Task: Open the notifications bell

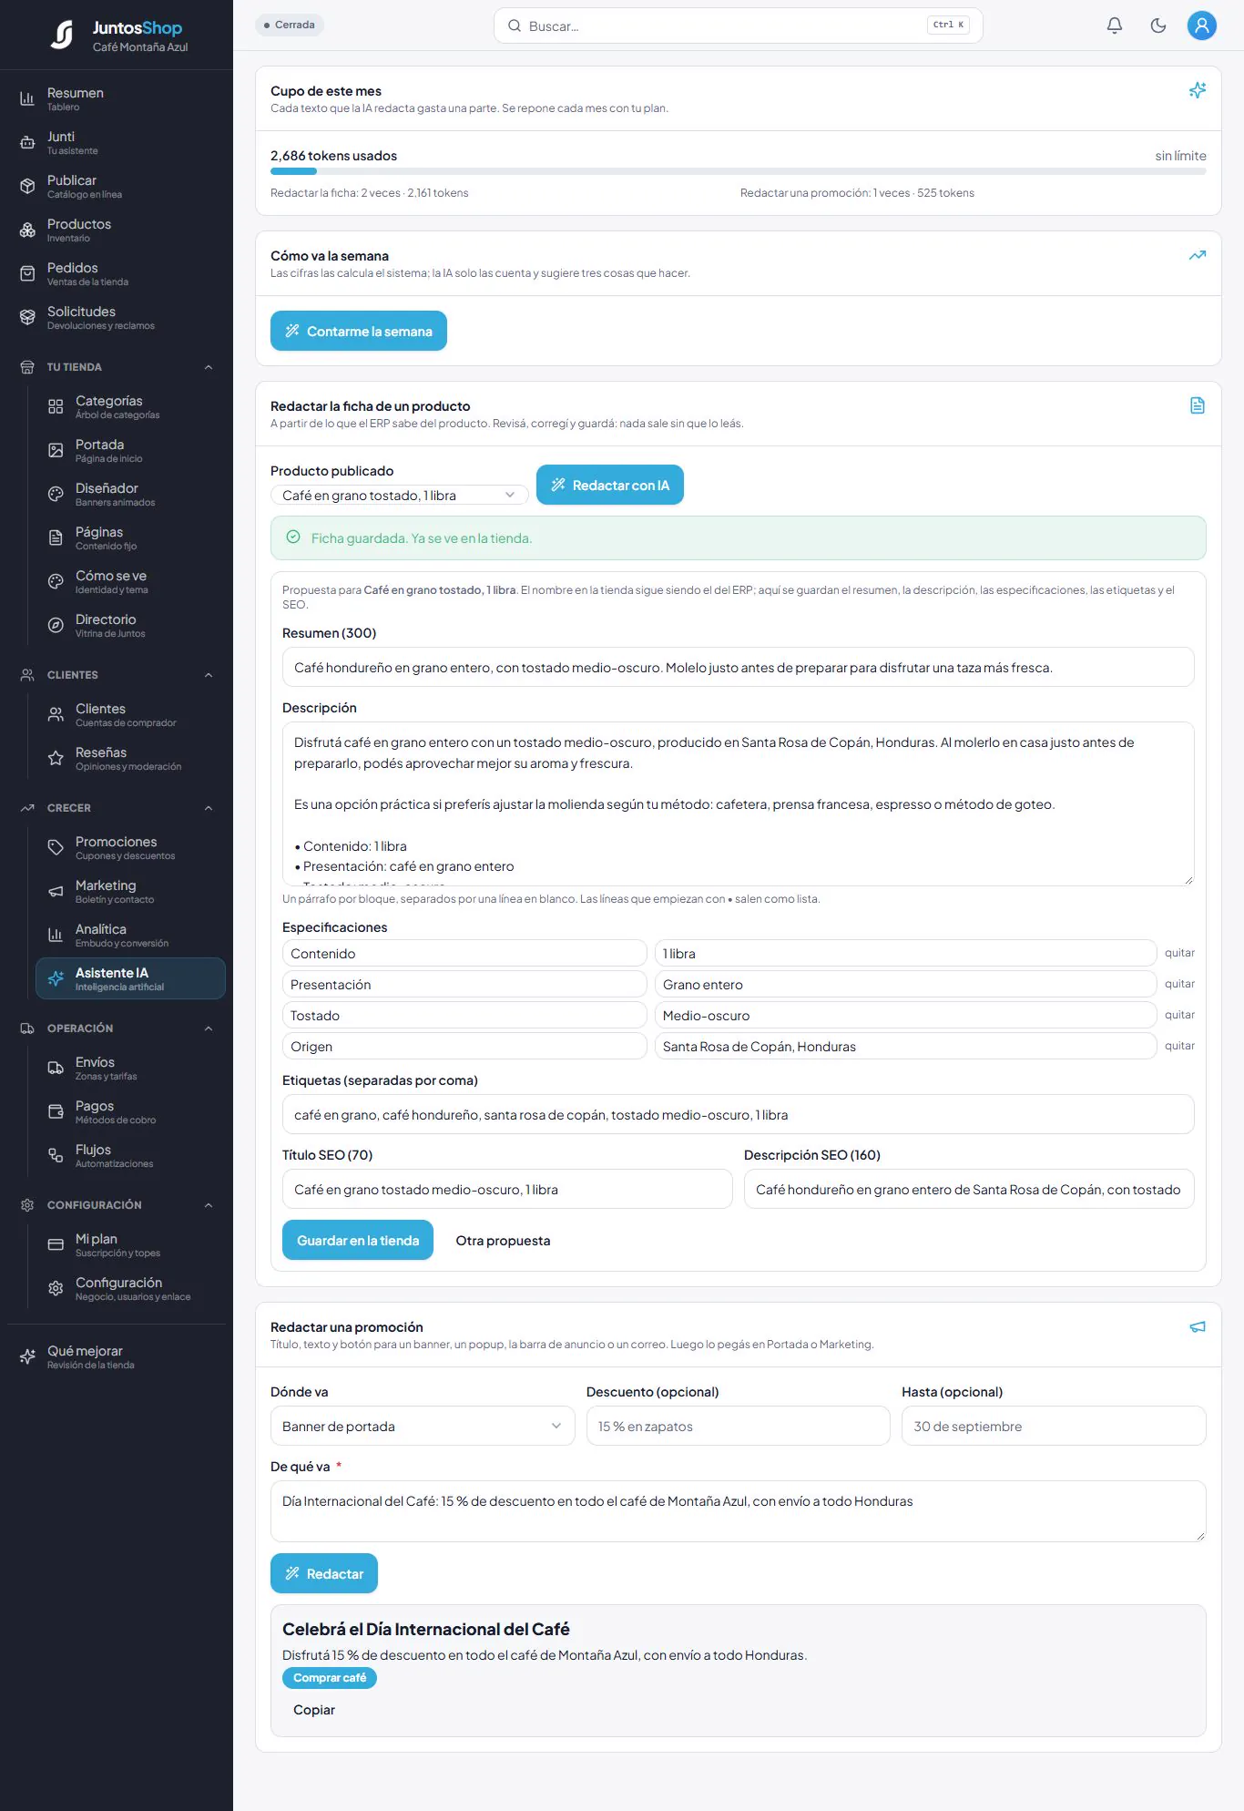Action: (1114, 26)
